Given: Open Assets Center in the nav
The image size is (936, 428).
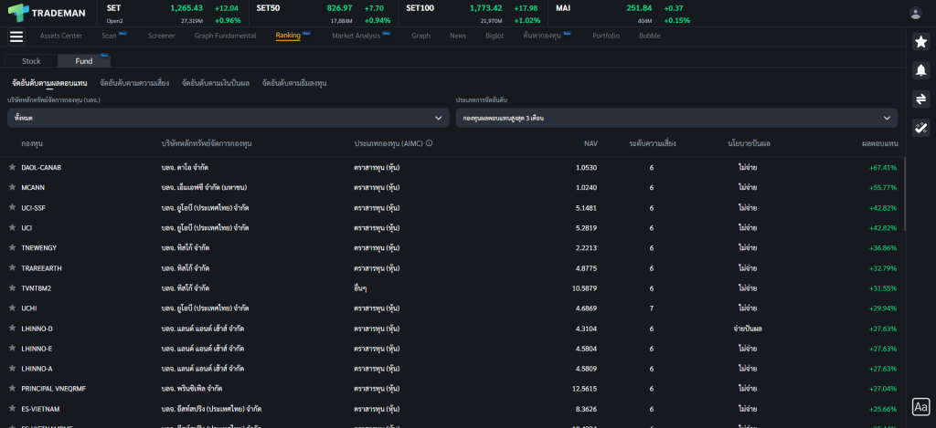Looking at the screenshot, I should coord(61,36).
